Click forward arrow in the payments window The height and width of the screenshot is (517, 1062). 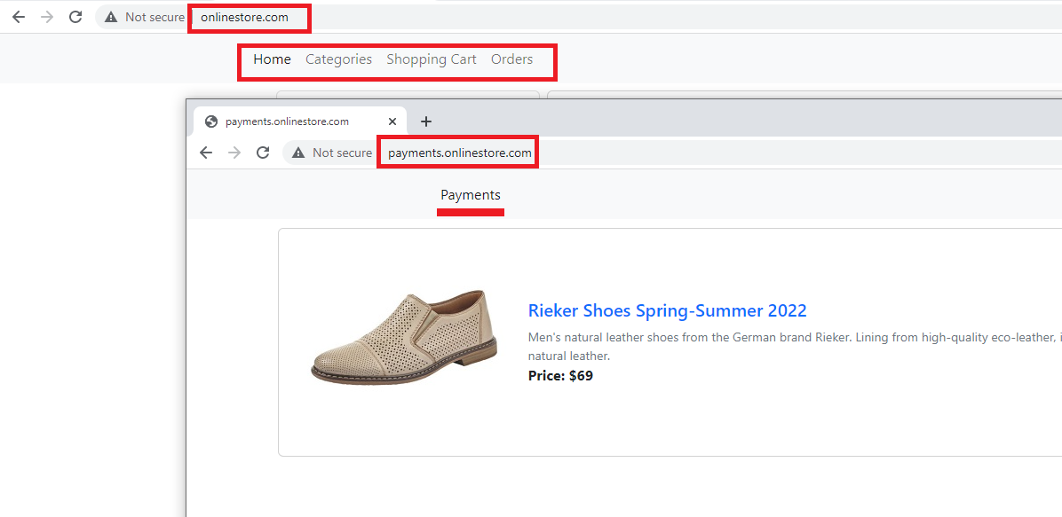click(x=234, y=153)
